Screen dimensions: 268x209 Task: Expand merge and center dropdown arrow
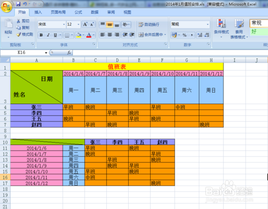click(x=165, y=35)
